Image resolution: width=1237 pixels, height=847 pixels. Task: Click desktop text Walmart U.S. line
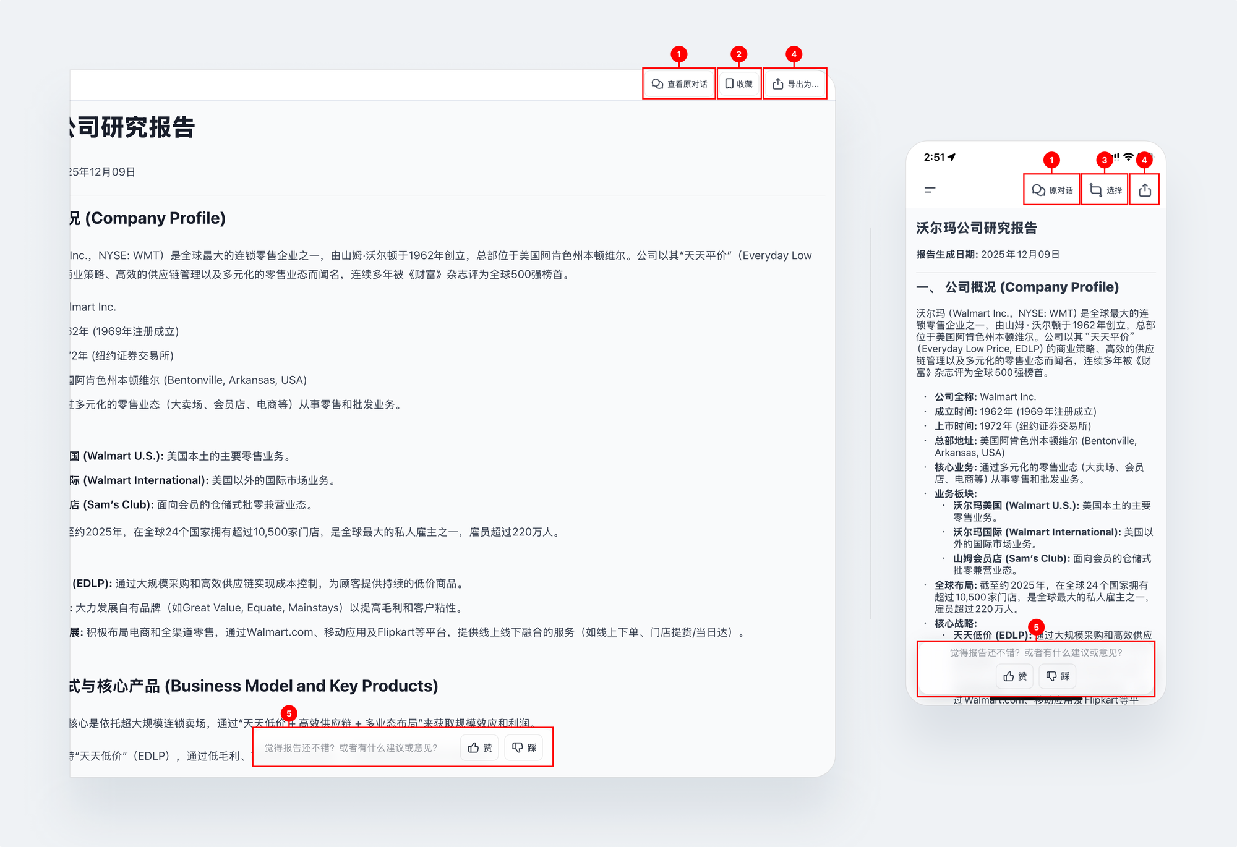[x=180, y=456]
